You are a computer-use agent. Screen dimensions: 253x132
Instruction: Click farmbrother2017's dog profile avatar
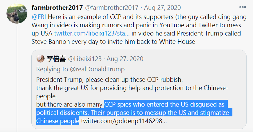point(17,13)
